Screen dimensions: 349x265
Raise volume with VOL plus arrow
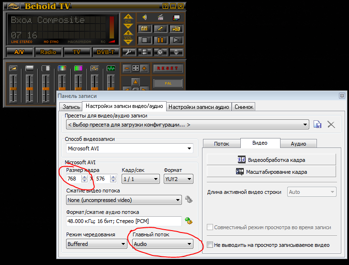[128, 32]
